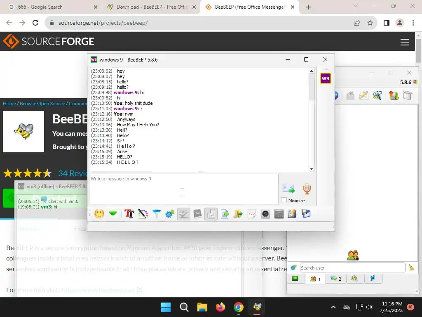Open File Explorer from taskbar
The width and height of the screenshot is (422, 317).
tap(202, 307)
